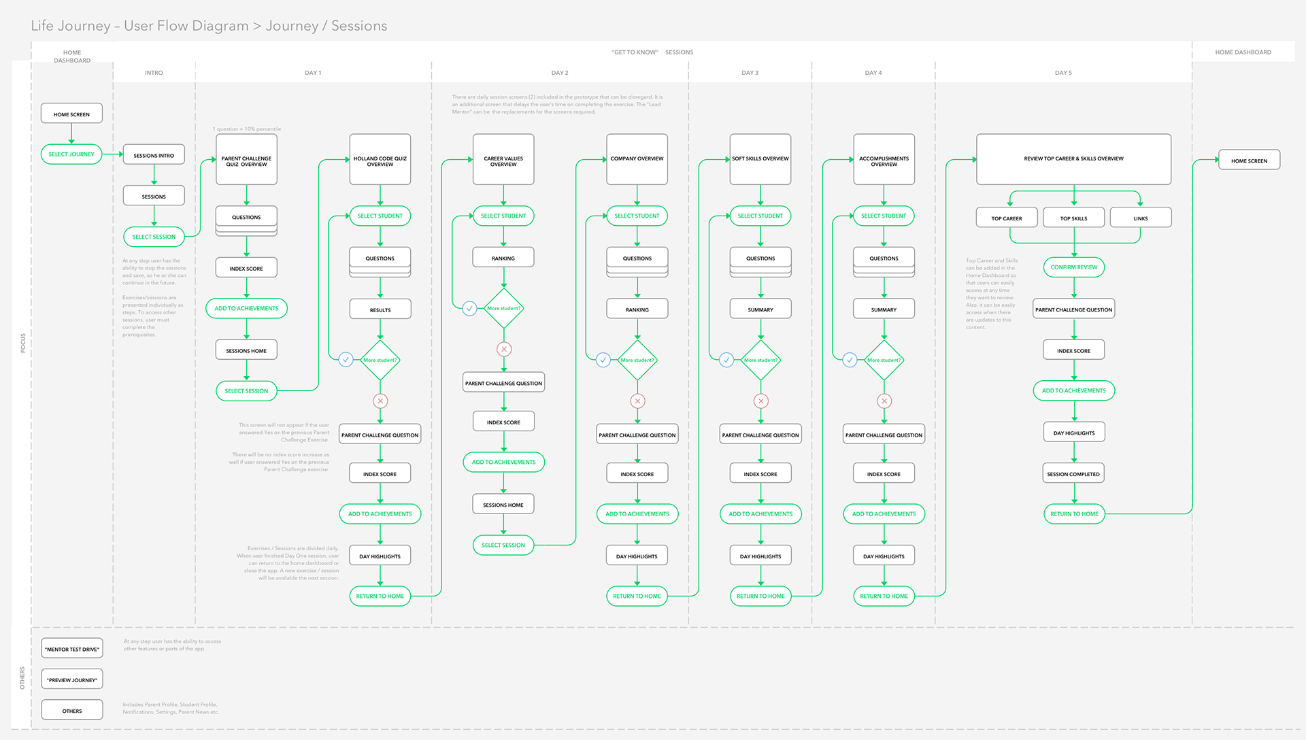Click the red X circle in Company Overview flow
1306x740 pixels.
[x=637, y=401]
